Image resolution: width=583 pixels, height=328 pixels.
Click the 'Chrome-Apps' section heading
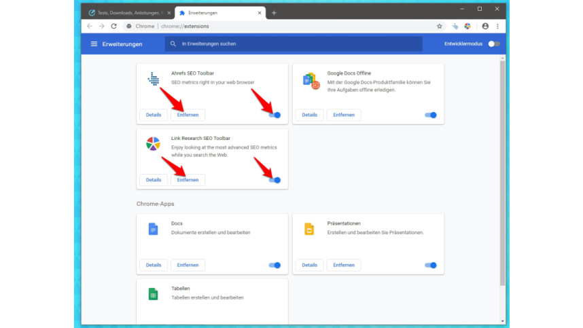pos(155,204)
